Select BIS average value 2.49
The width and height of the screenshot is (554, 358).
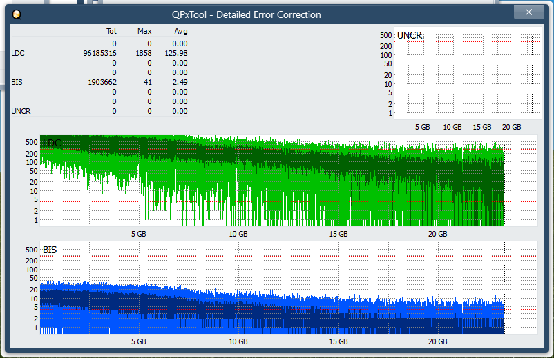[180, 82]
